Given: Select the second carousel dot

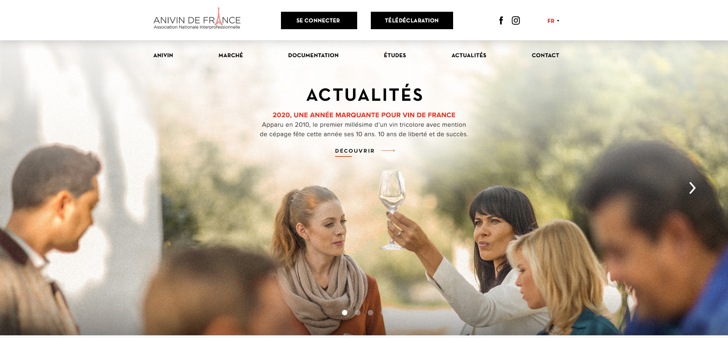Looking at the screenshot, I should 358,313.
